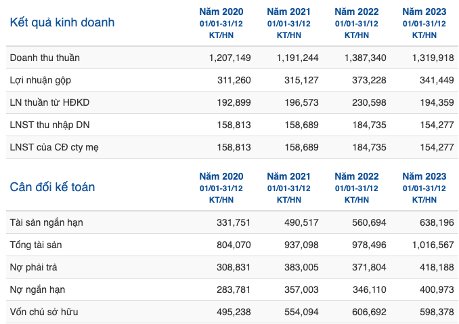Select the value 1,387,340
Image resolution: width=459 pixels, height=324 pixels.
(366, 58)
